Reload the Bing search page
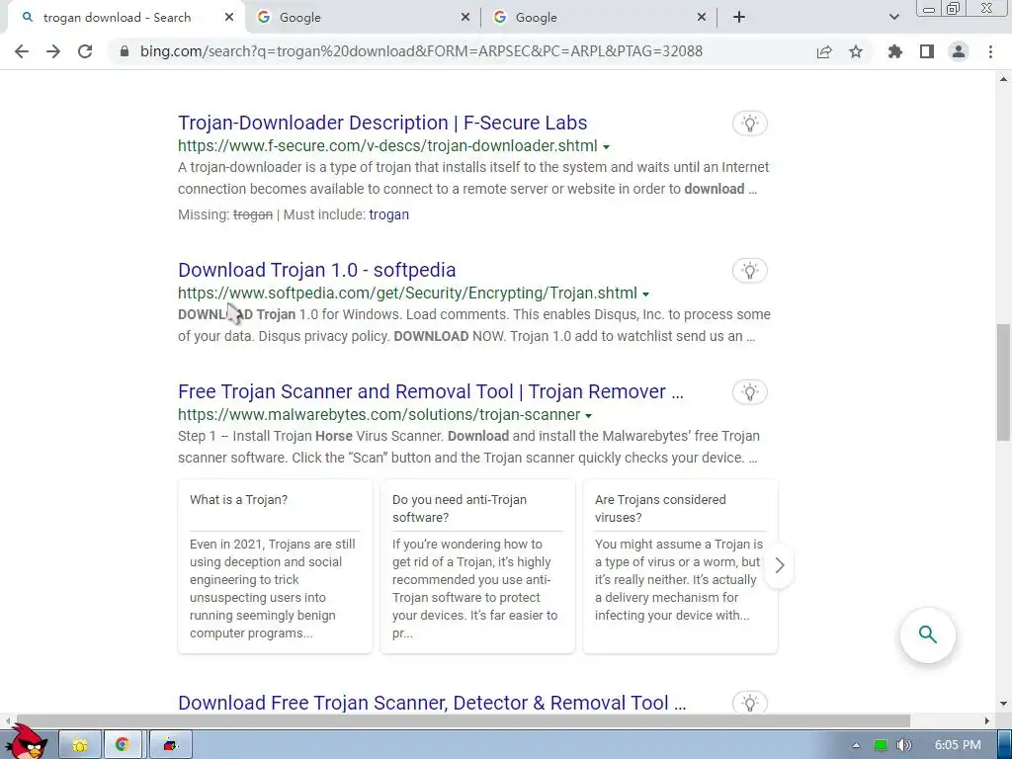This screenshot has height=759, width=1012. [x=85, y=51]
